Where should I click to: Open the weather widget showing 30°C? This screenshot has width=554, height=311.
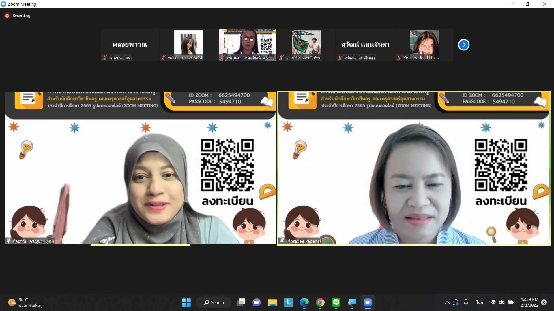coord(25,302)
